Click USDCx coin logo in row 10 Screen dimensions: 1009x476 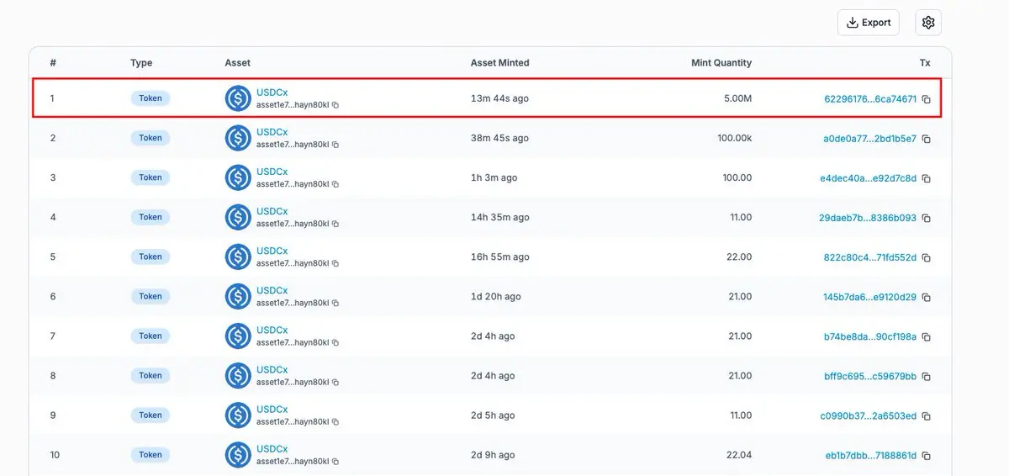(238, 455)
